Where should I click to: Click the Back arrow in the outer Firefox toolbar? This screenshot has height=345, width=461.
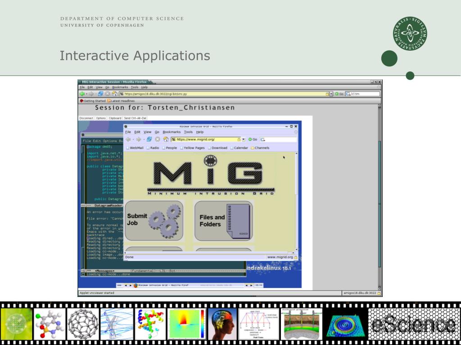click(82, 94)
